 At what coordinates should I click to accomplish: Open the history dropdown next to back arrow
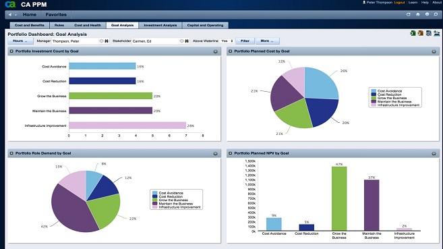coord(16,14)
